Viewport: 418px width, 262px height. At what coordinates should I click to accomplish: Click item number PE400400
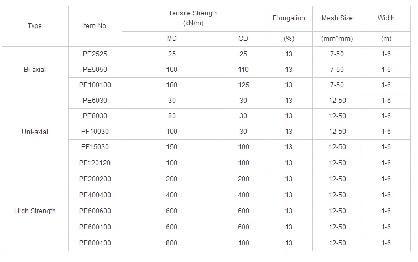coord(95,195)
